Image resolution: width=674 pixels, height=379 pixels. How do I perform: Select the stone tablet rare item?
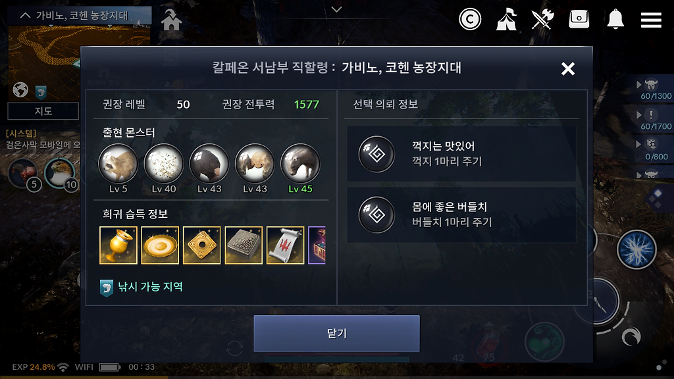coord(244,245)
